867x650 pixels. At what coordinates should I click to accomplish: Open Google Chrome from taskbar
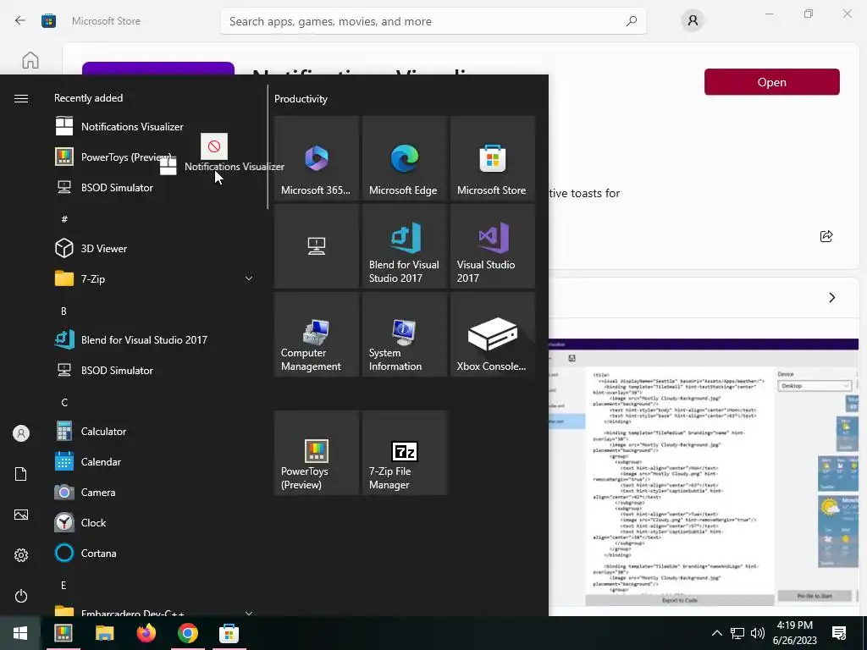tap(187, 633)
